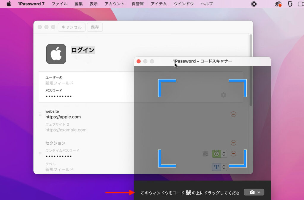
Task: Open the 1Password sync status icon in the menu bar
Action: pyautogui.click(x=278, y=4)
